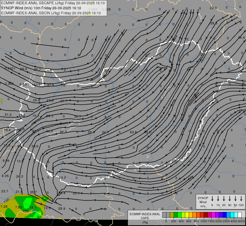Image resolution: width=246 pixels, height=226 pixels.
Task: Click the 20 m/s wind arrow in legend
Action: point(224,199)
